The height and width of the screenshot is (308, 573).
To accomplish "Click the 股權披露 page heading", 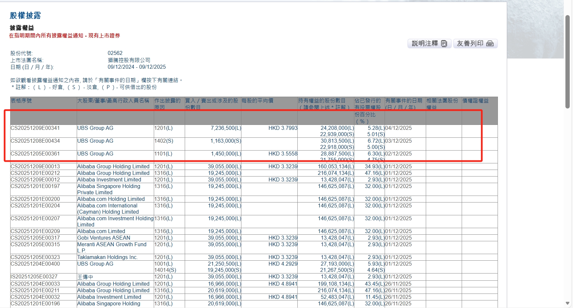I will click(25, 15).
